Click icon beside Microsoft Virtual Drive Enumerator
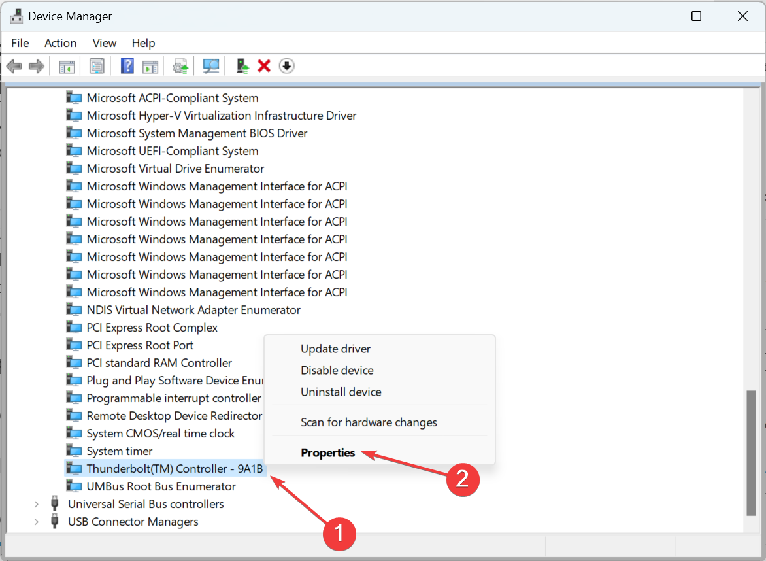766x561 pixels. pos(74,169)
